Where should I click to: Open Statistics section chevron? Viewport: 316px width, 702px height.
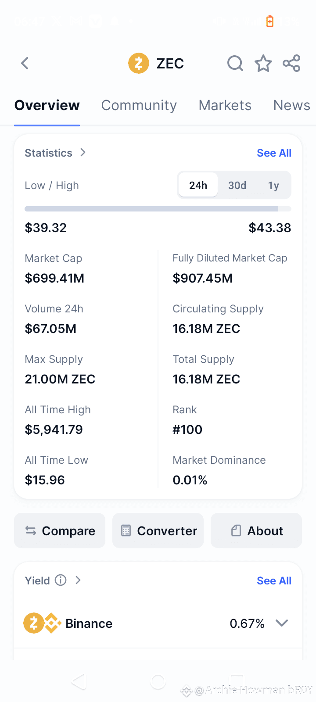coord(83,152)
